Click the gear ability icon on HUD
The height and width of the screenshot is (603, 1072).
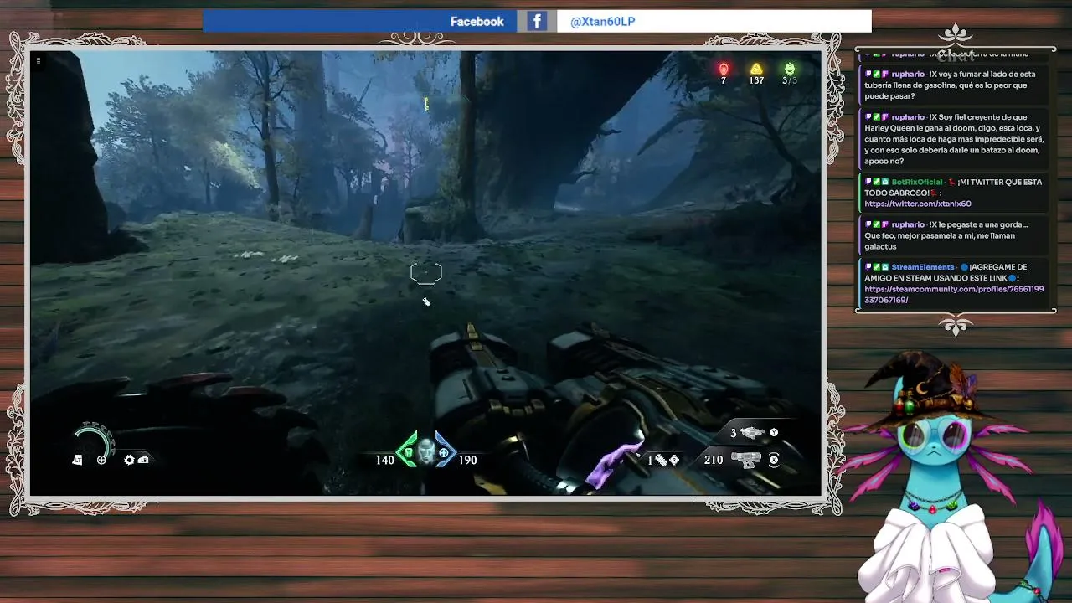tap(129, 460)
